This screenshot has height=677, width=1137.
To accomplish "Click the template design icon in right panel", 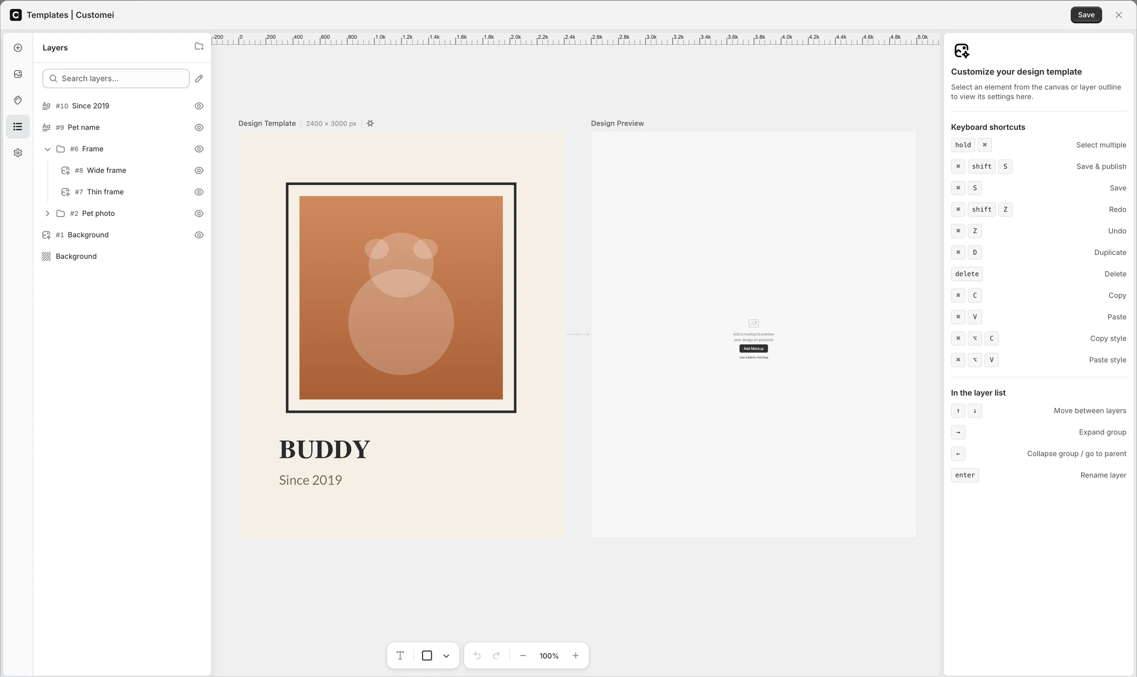I will coord(962,51).
